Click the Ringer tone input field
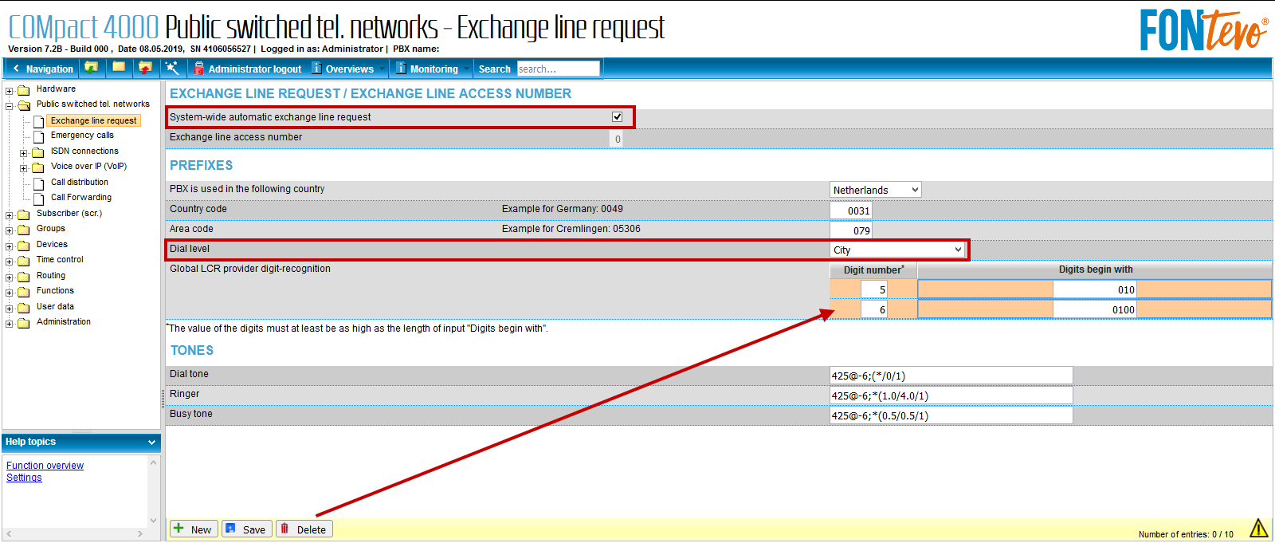The width and height of the screenshot is (1275, 543). coord(951,395)
